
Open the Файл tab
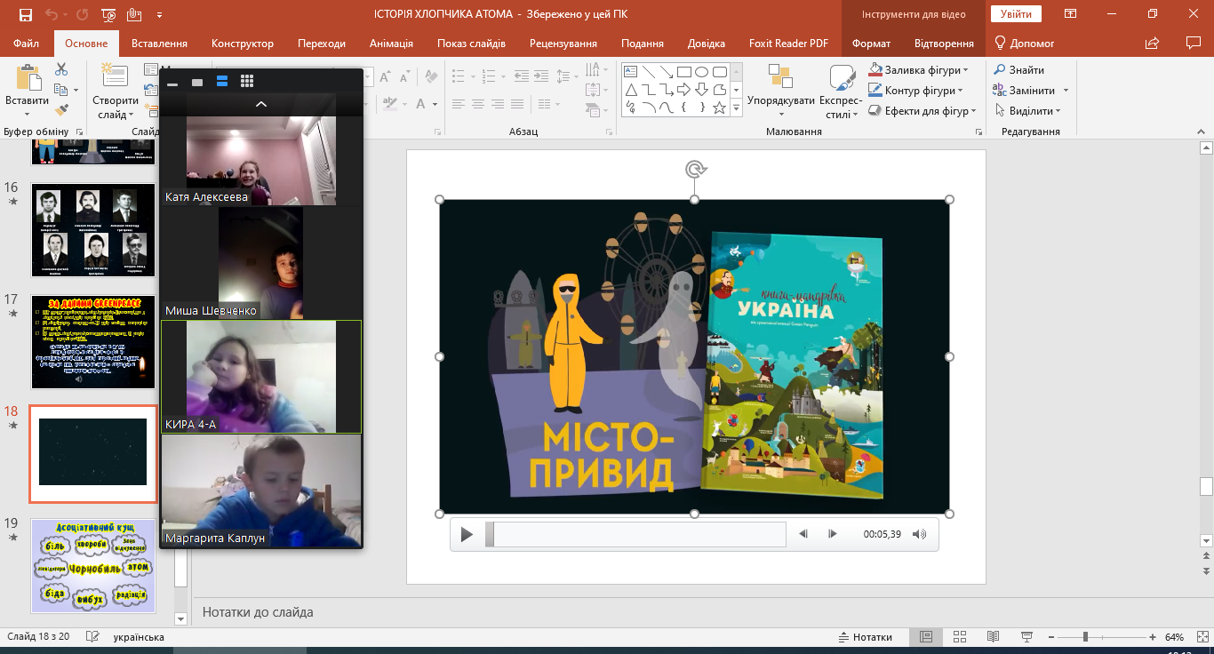tap(27, 44)
